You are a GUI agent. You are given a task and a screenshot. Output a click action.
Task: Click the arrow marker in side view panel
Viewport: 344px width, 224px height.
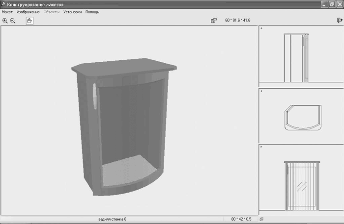pos(261,28)
